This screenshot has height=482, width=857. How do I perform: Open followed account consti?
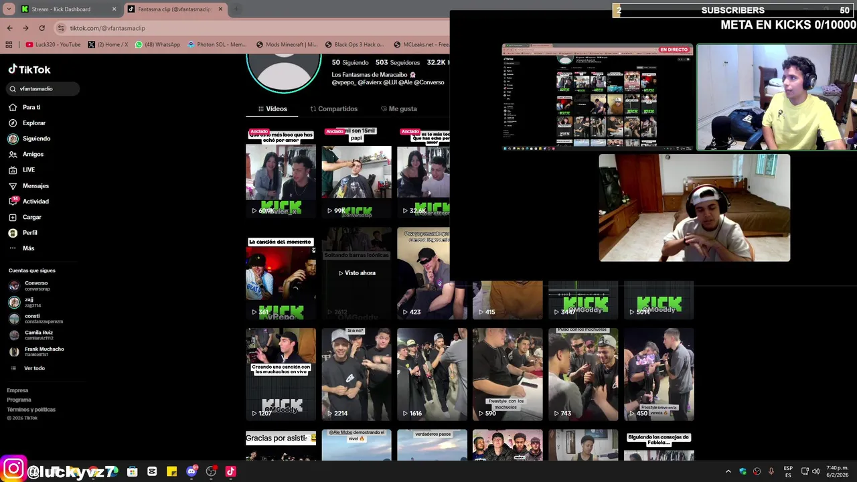[x=35, y=319]
